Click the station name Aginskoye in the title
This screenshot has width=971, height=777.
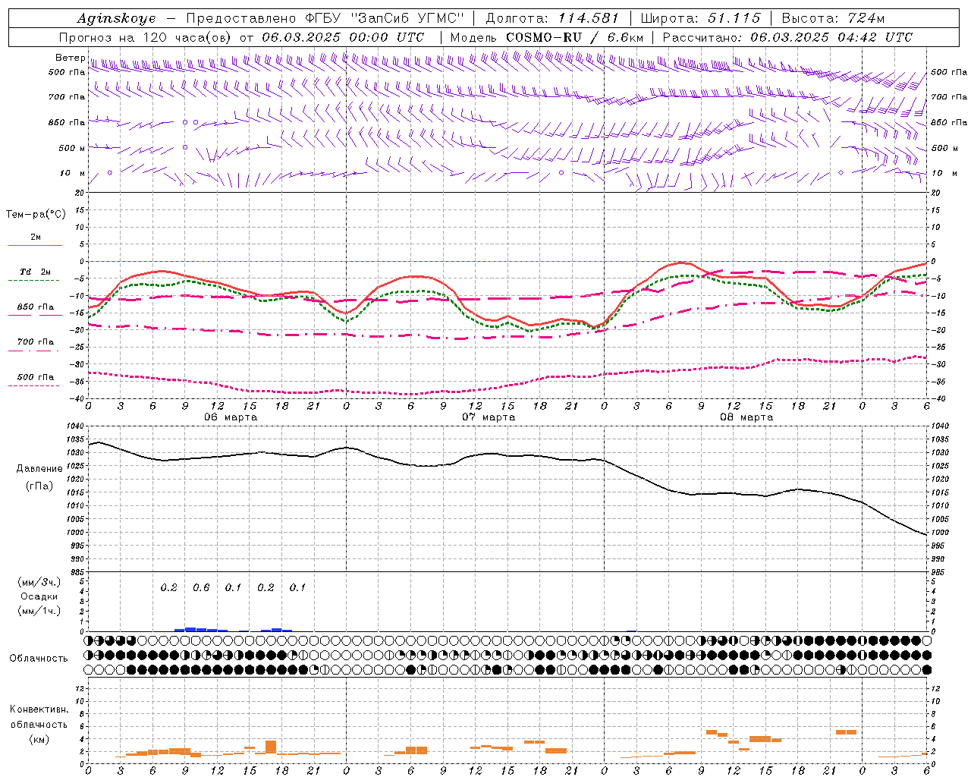click(x=116, y=18)
